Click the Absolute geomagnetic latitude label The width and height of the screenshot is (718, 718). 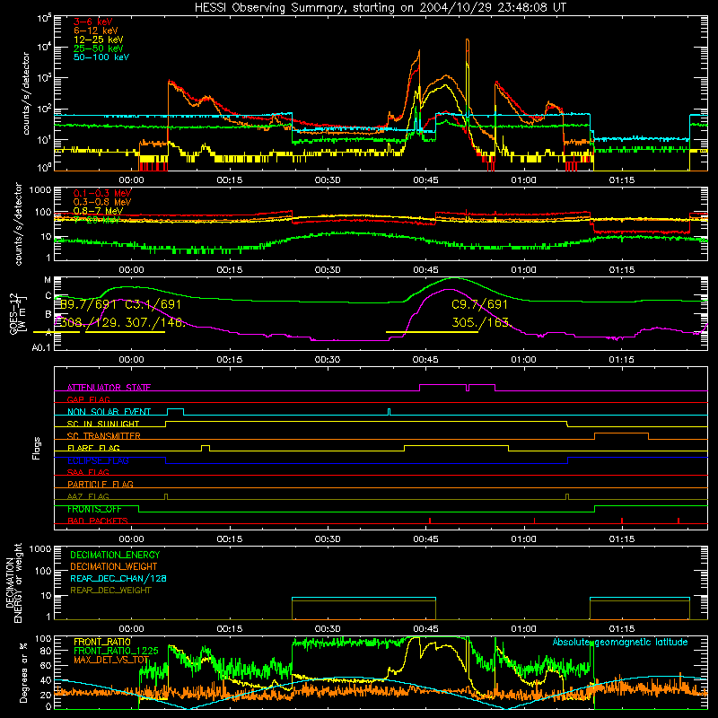pyautogui.click(x=620, y=642)
